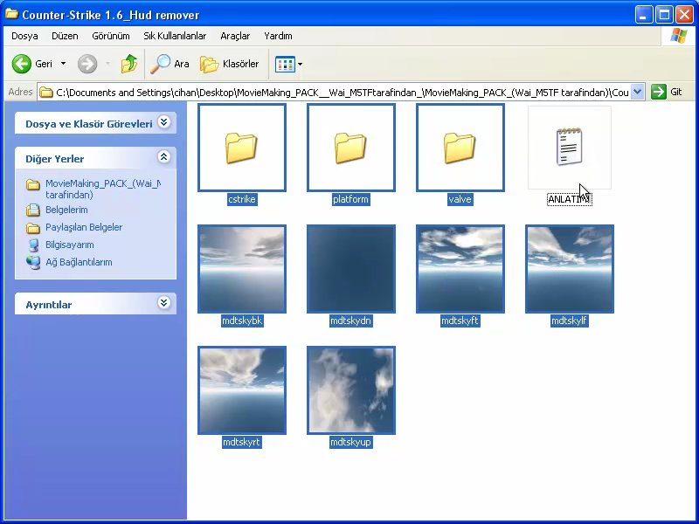
Task: Open the Geri back history dropdown
Action: pos(63,64)
